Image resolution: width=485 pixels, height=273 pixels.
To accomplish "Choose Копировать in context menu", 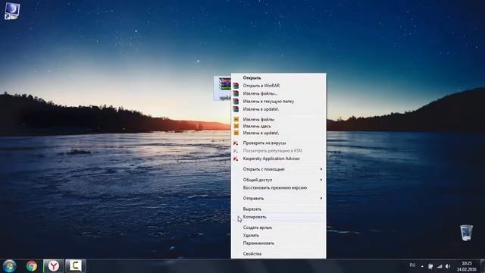I will point(278,217).
